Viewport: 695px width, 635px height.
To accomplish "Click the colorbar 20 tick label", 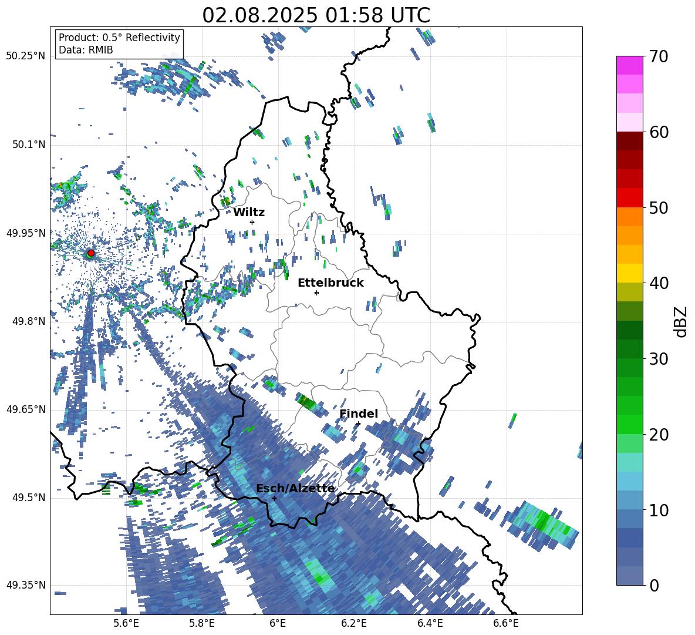I will click(x=659, y=435).
